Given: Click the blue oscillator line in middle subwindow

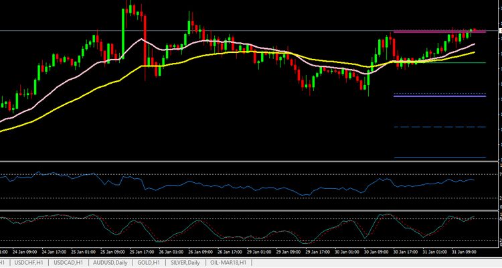Looking at the screenshot, I should pyautogui.click(x=268, y=188).
